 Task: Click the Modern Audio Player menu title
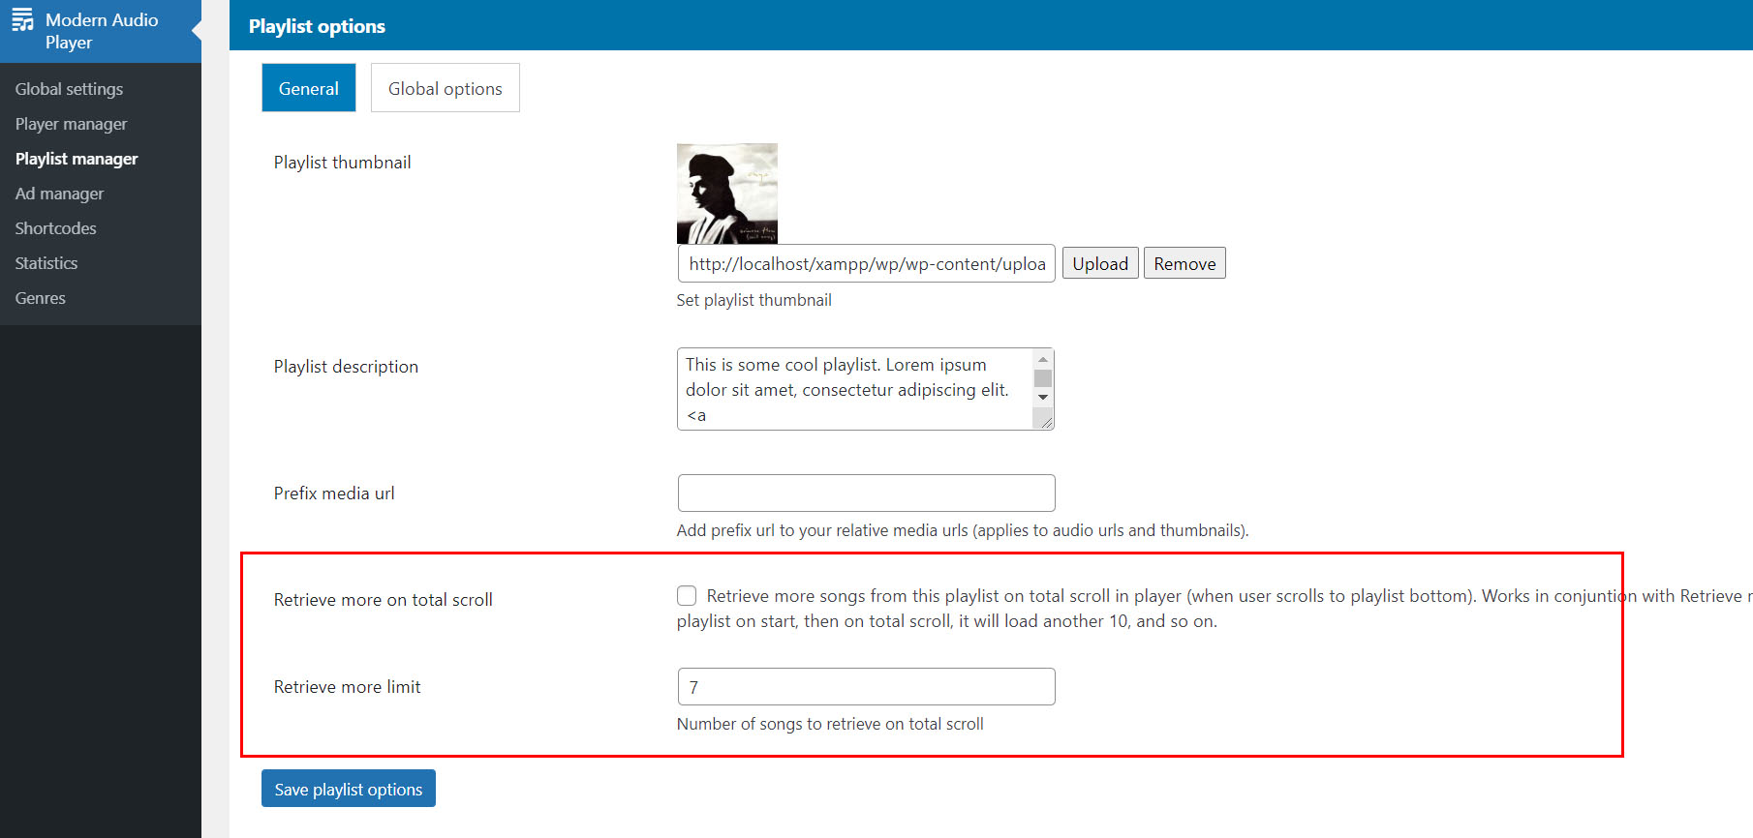pos(102,31)
